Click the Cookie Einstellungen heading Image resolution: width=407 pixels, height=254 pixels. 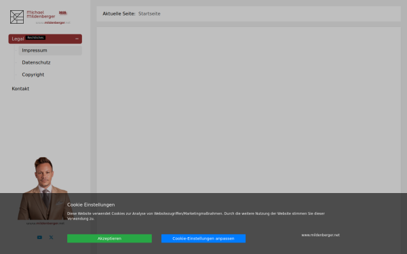click(x=91, y=205)
